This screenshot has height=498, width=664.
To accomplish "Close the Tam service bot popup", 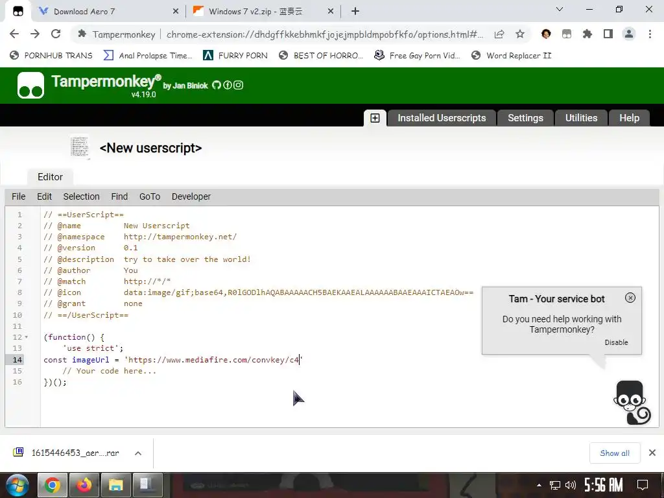I will (630, 298).
